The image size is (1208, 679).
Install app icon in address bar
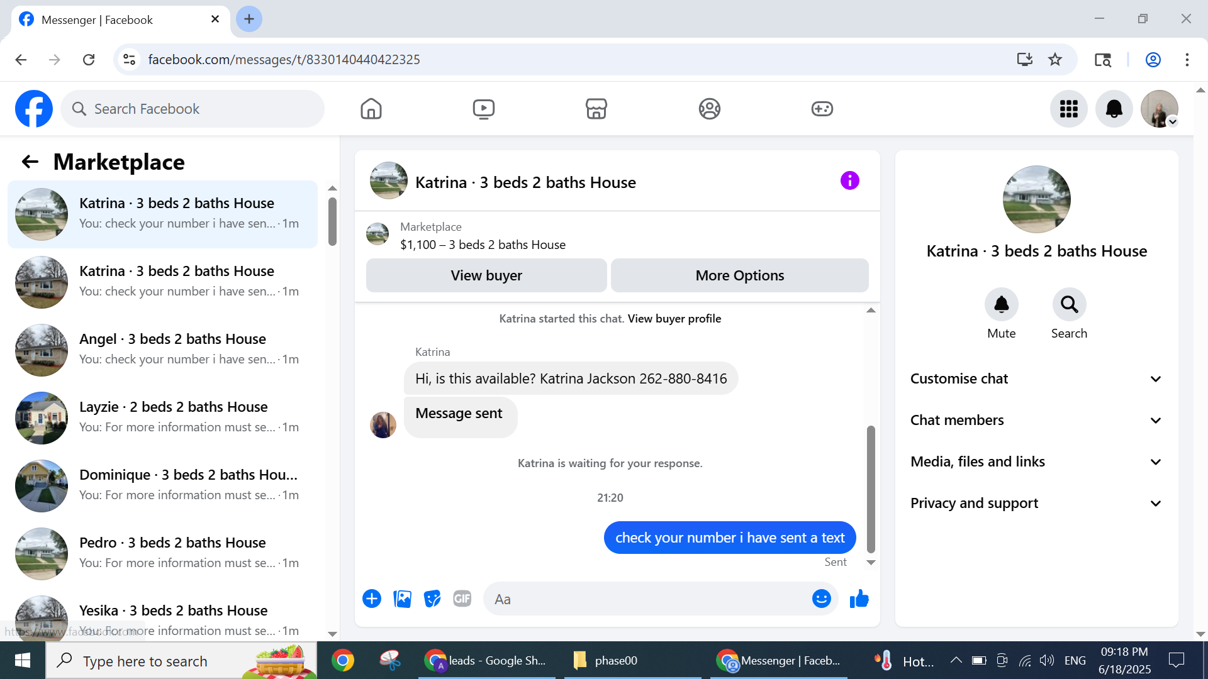point(1025,60)
